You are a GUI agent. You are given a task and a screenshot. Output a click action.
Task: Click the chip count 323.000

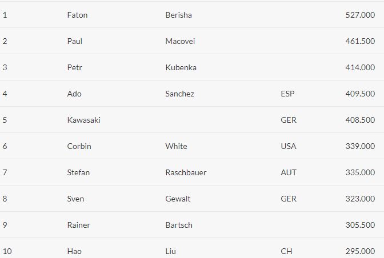(x=360, y=199)
